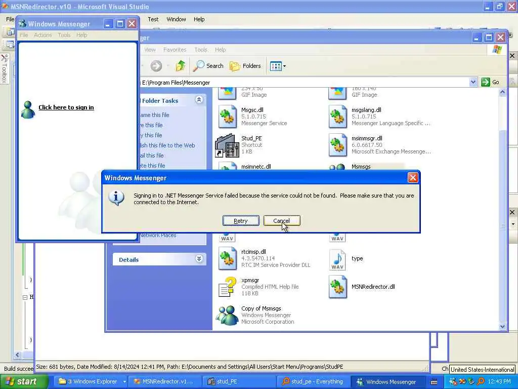Click the Rename this file task
The image size is (518, 389).
pyautogui.click(x=154, y=115)
